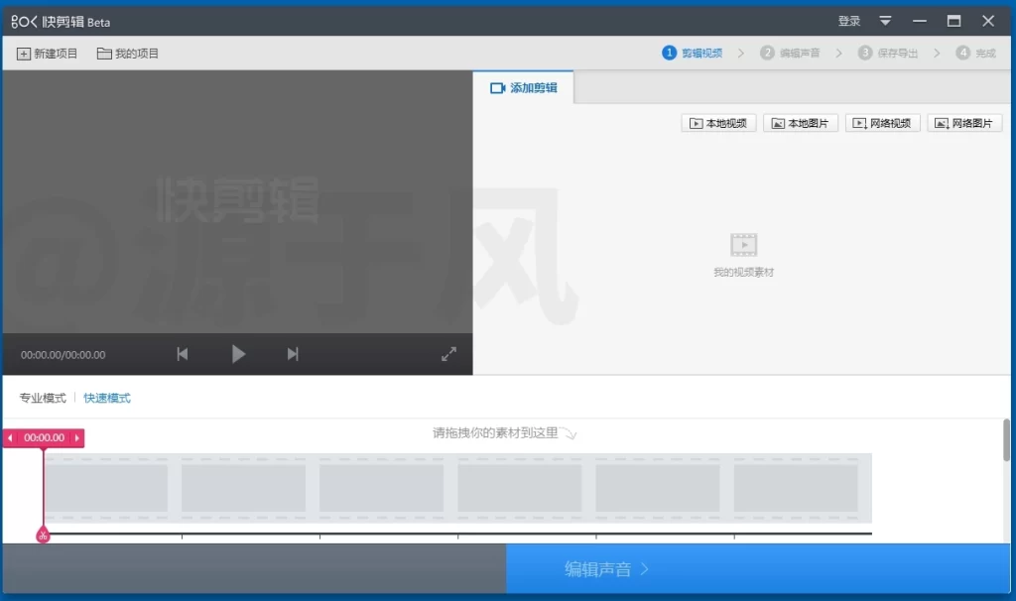
Task: Step the timeline marker backward with left arrow
Action: (10, 437)
